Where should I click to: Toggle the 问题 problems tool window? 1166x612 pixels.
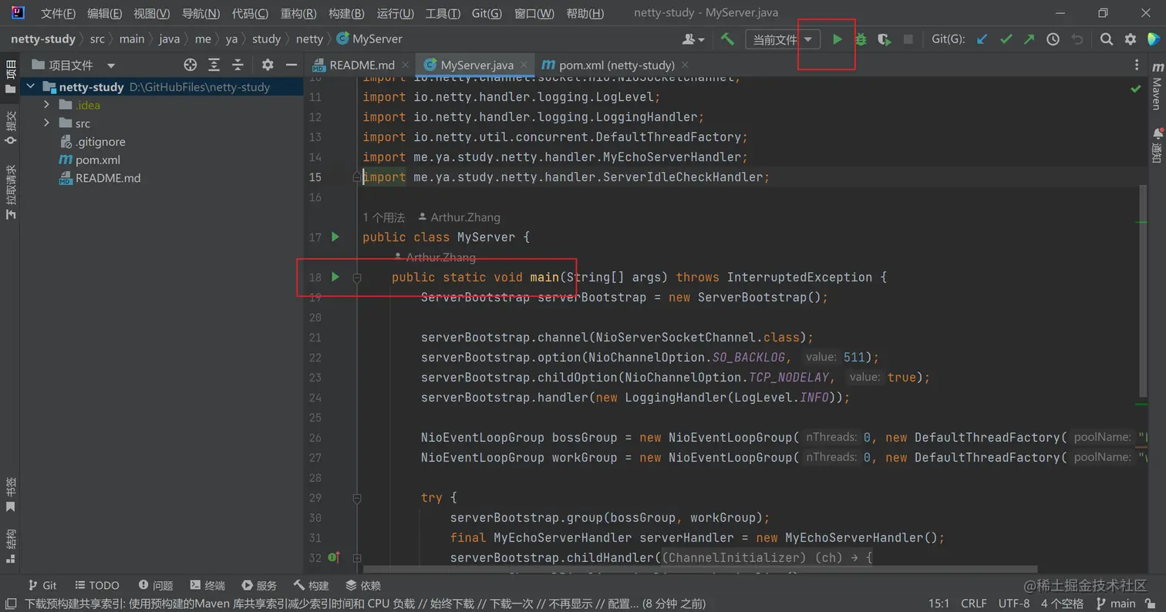point(156,586)
